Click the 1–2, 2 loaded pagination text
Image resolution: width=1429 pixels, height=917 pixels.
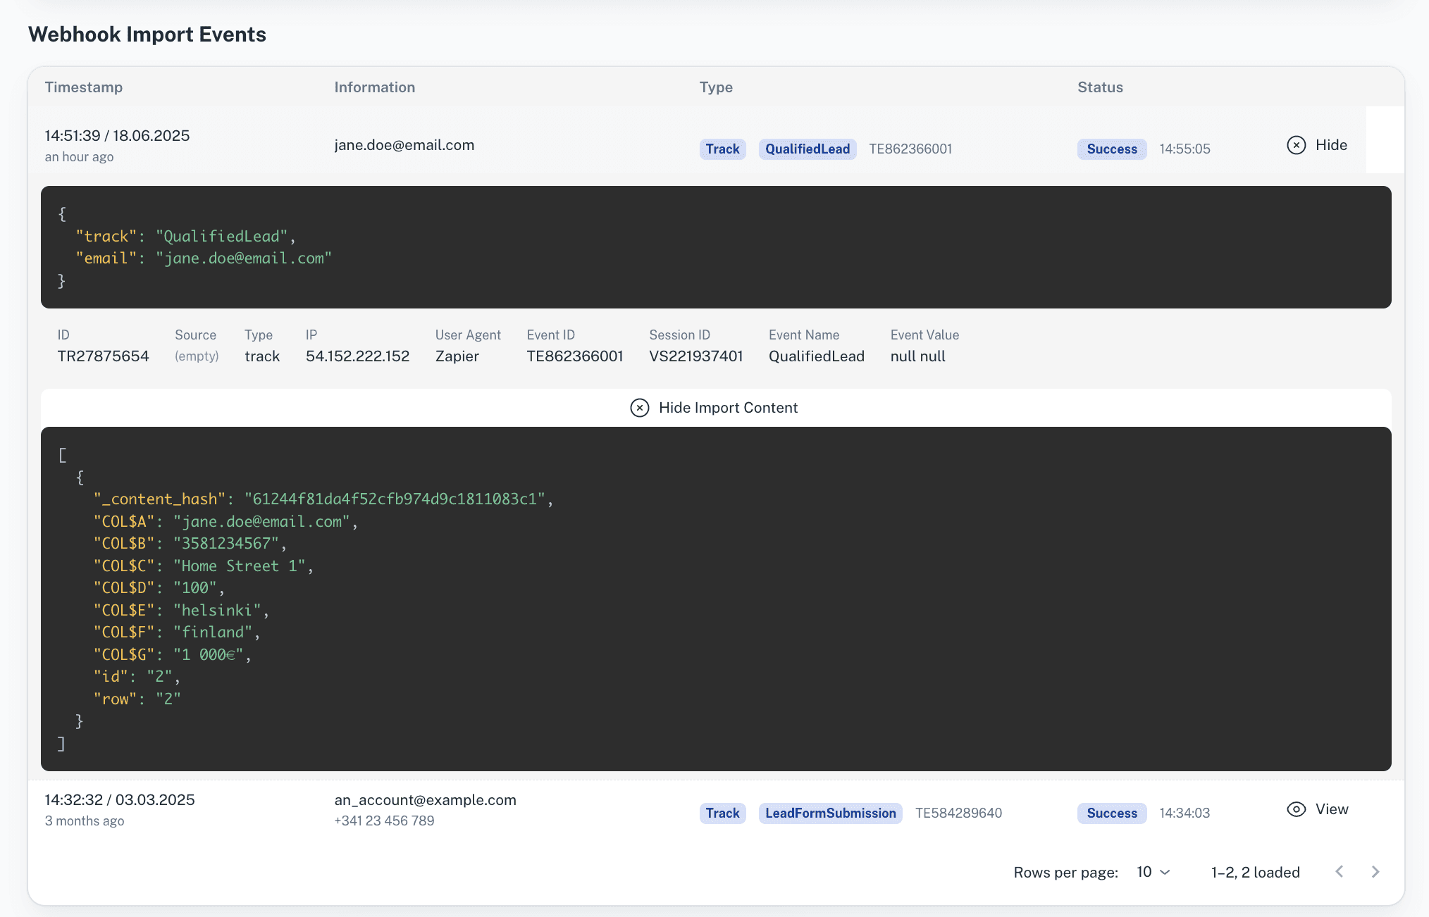(1256, 872)
